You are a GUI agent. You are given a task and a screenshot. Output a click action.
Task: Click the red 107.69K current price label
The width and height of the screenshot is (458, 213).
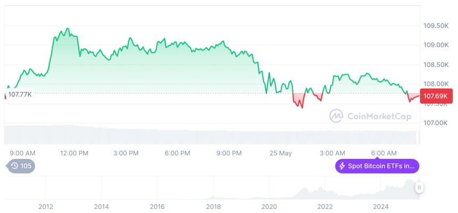click(436, 96)
